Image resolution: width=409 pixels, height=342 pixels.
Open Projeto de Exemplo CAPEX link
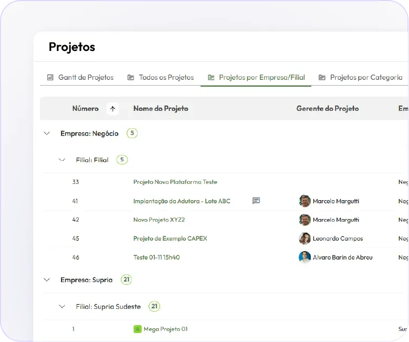pyautogui.click(x=170, y=239)
